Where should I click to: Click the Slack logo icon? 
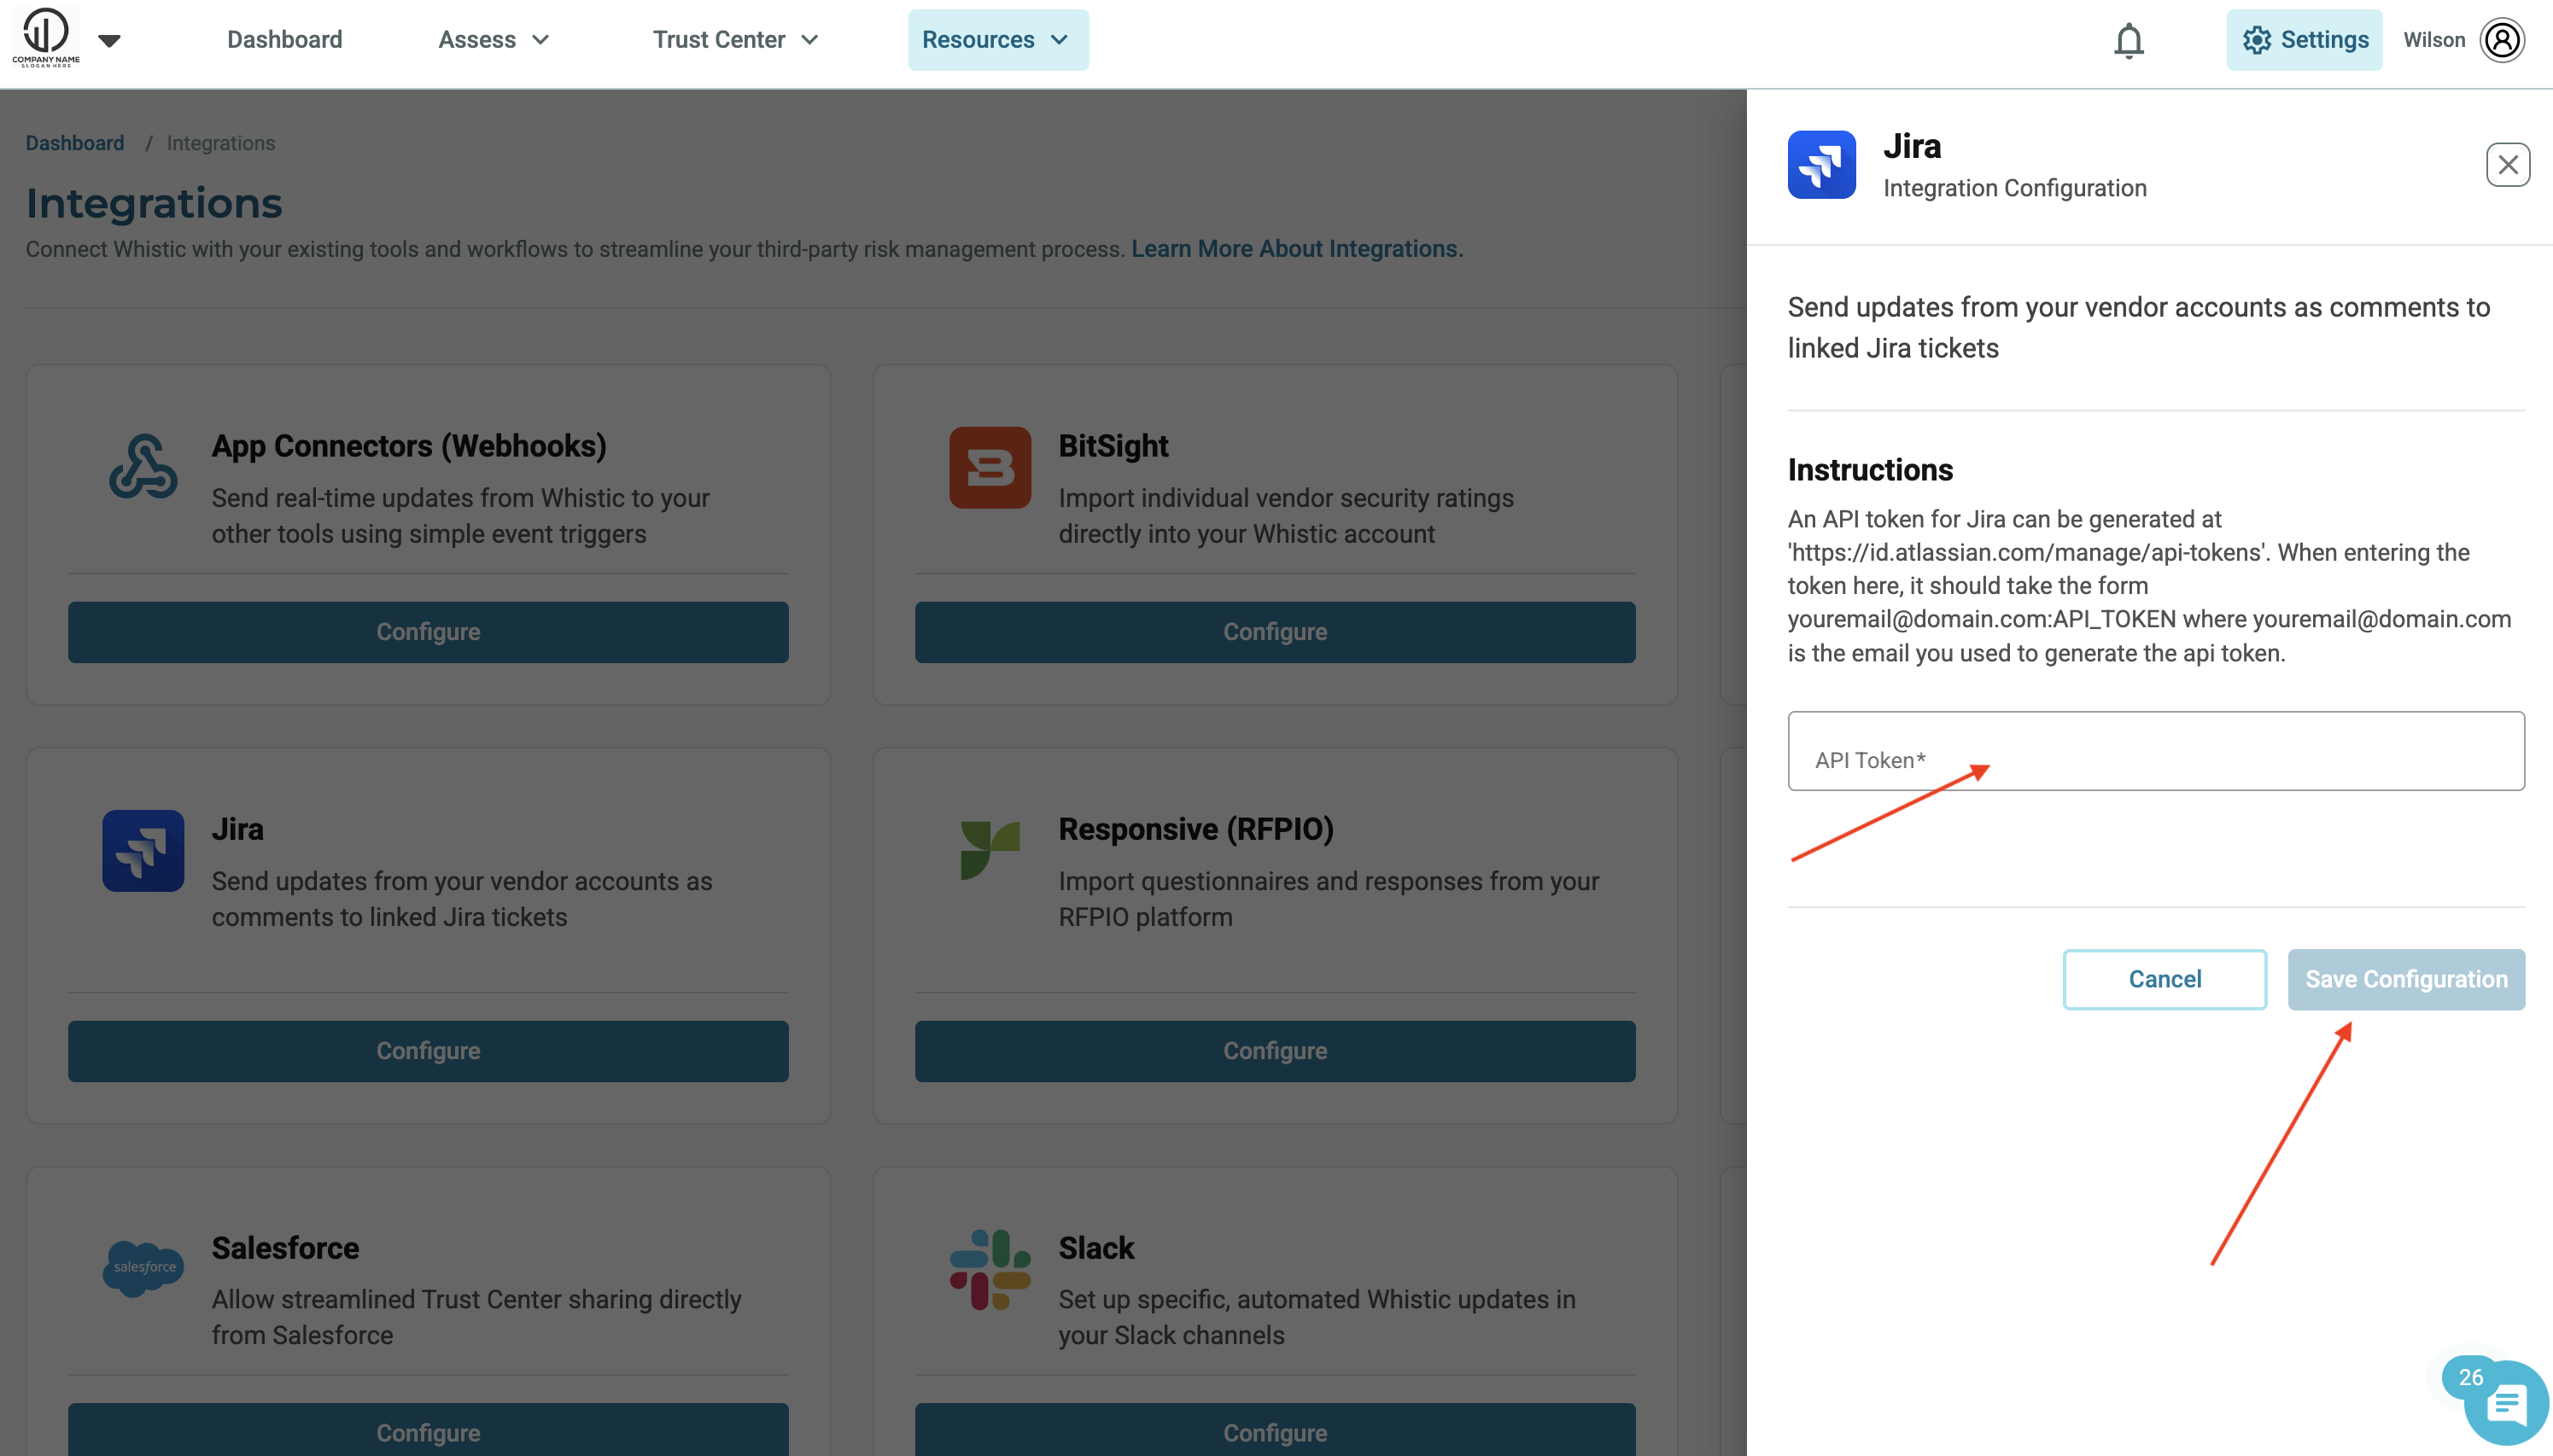[x=990, y=1269]
